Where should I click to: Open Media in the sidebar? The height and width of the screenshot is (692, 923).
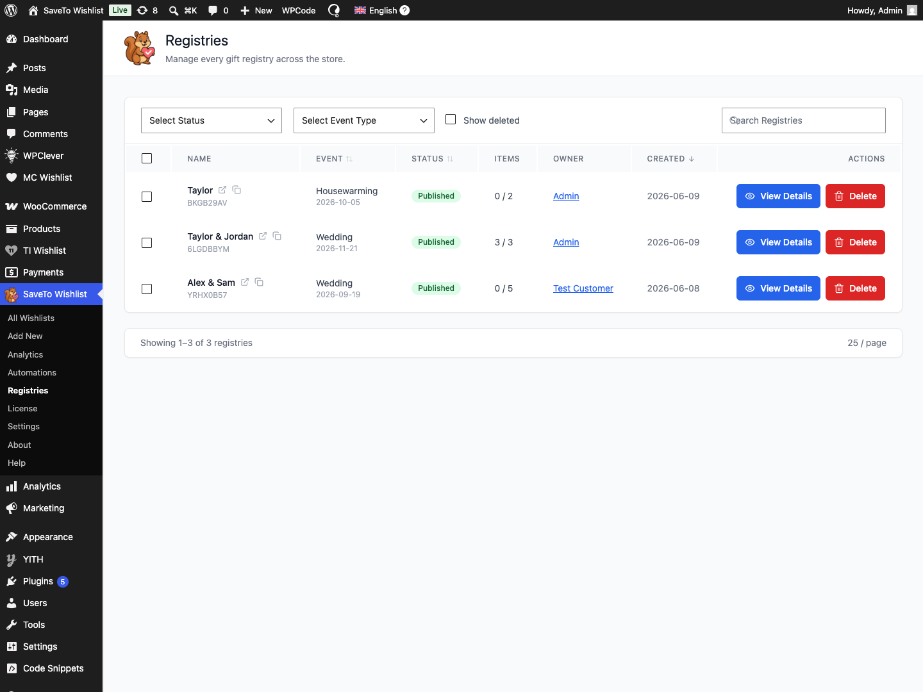pos(51,90)
